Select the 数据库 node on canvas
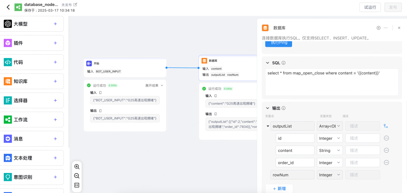The height and width of the screenshot is (193, 407). (228, 67)
